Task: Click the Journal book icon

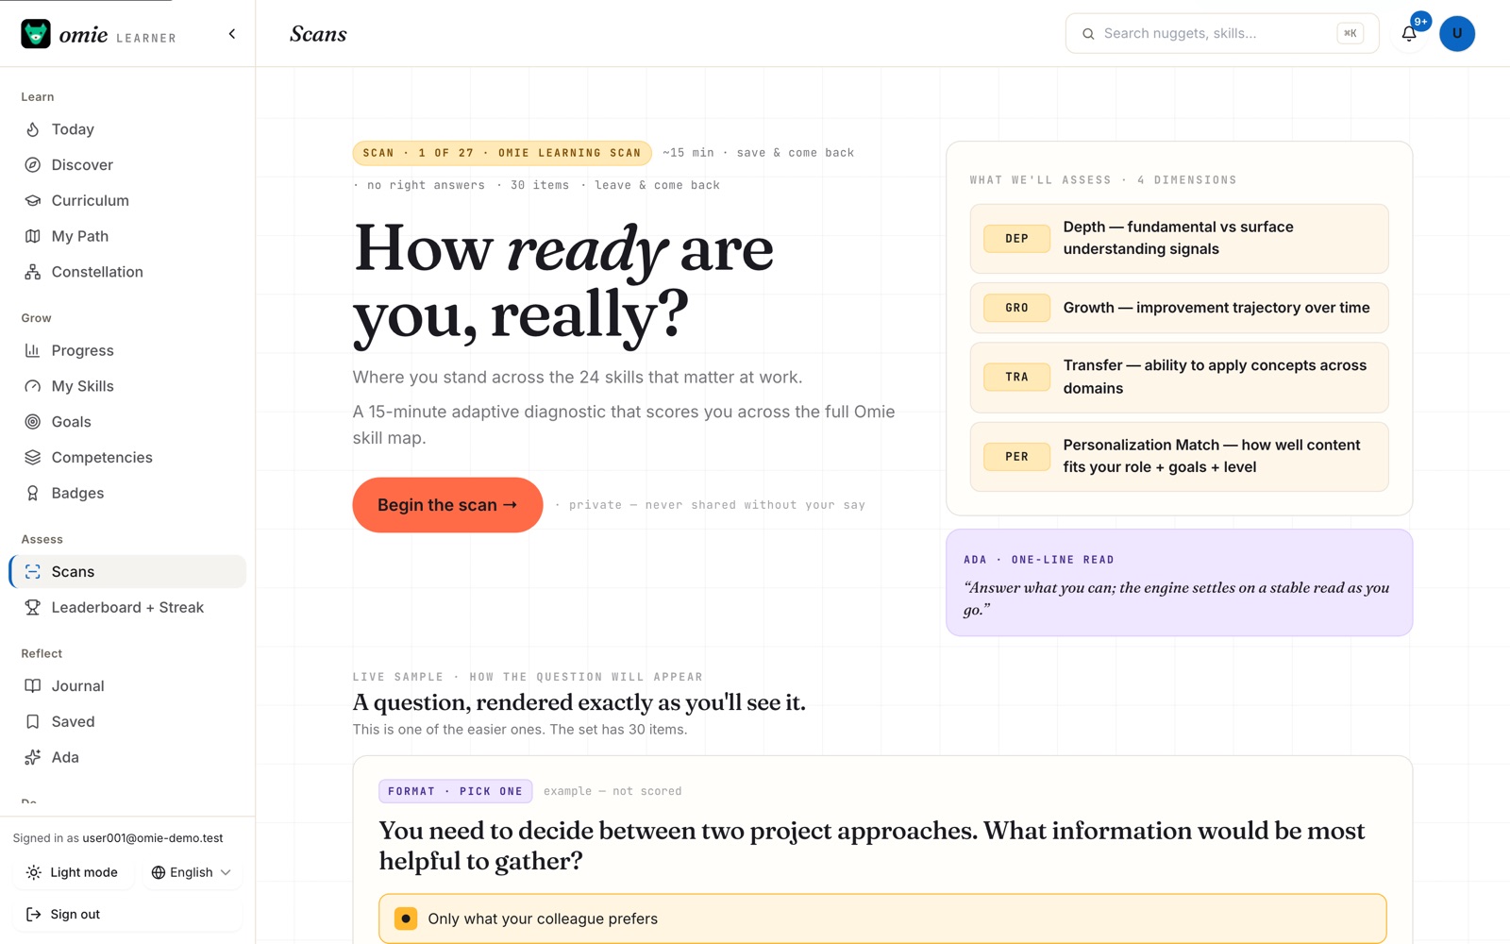Action: (33, 686)
